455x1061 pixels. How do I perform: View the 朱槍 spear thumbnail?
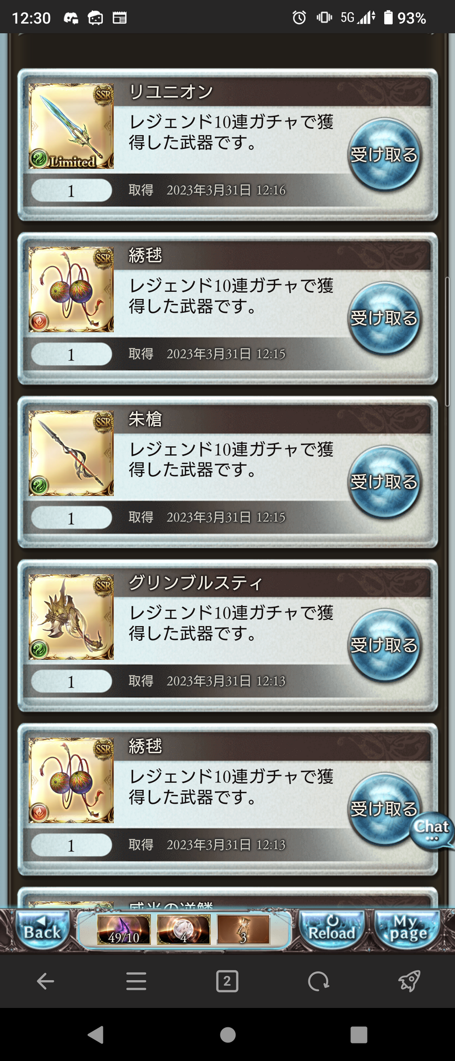[x=71, y=453]
